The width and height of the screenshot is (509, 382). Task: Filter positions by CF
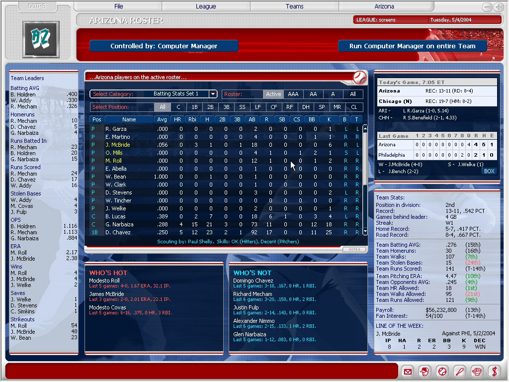pyautogui.click(x=274, y=107)
